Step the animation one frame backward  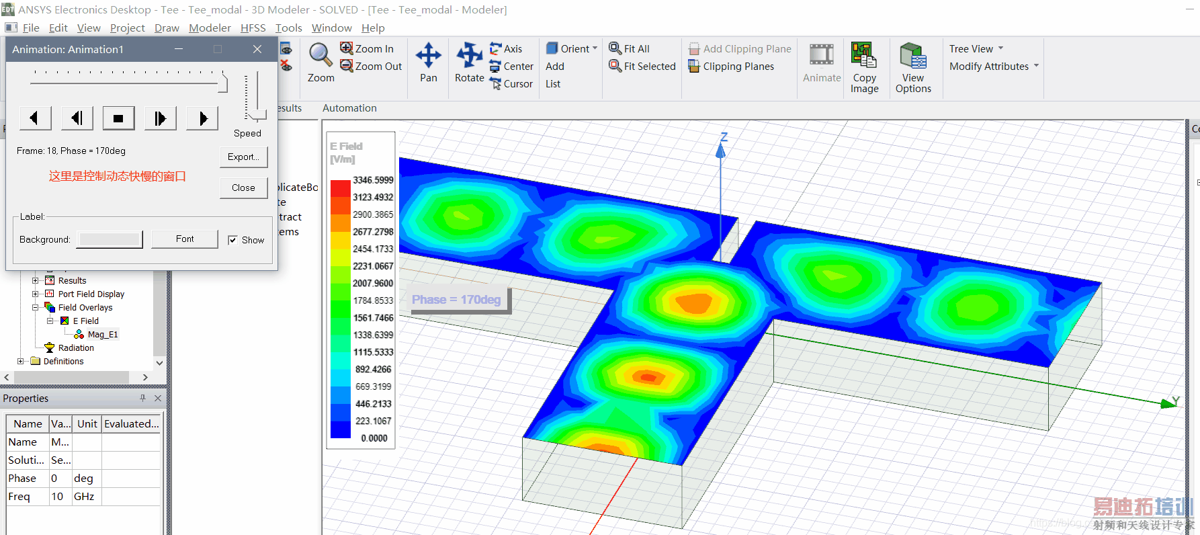[x=77, y=118]
